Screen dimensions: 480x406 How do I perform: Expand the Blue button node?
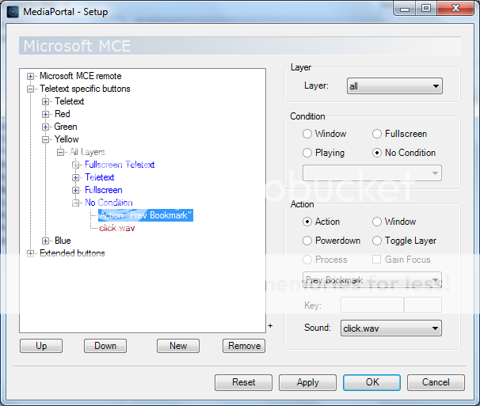click(46, 241)
